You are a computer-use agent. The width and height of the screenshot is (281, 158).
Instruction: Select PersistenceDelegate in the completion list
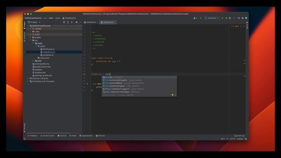[x=139, y=80]
